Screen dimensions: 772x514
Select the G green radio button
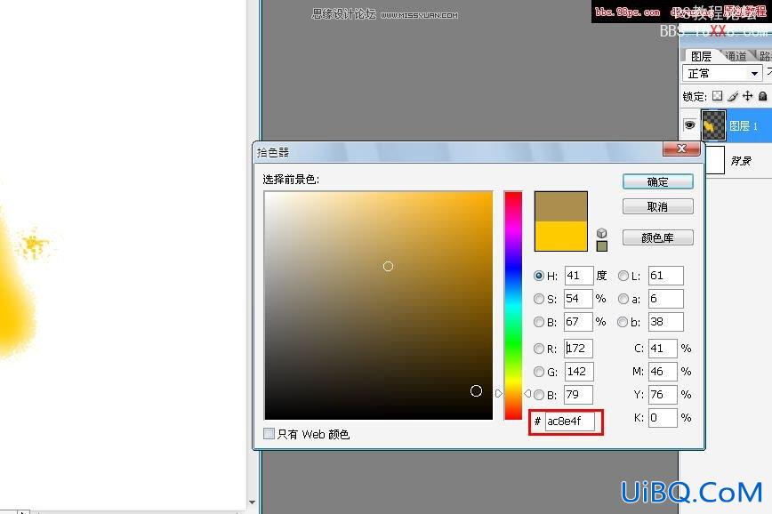[x=539, y=372]
